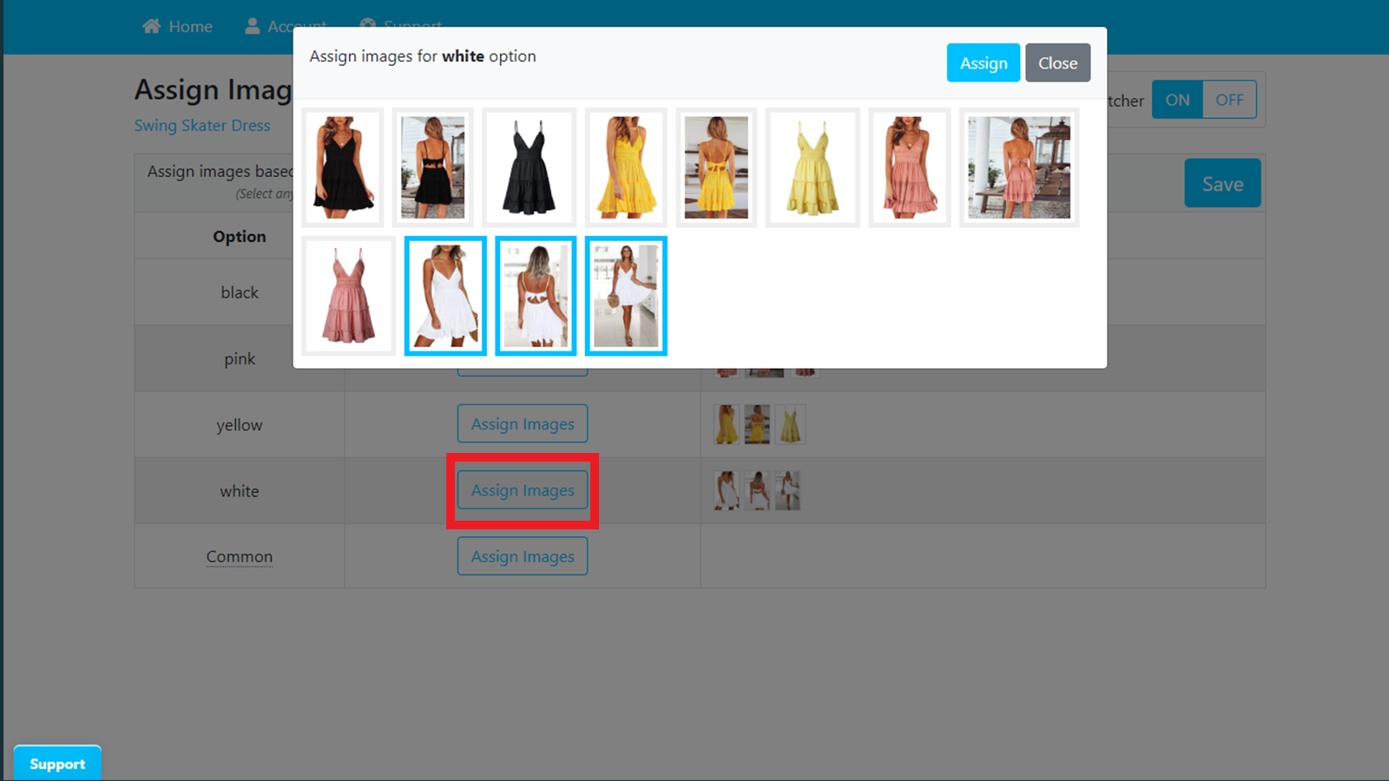Click yellow front-view thumbnail in yellow row
Image resolution: width=1389 pixels, height=781 pixels.
[x=727, y=424]
